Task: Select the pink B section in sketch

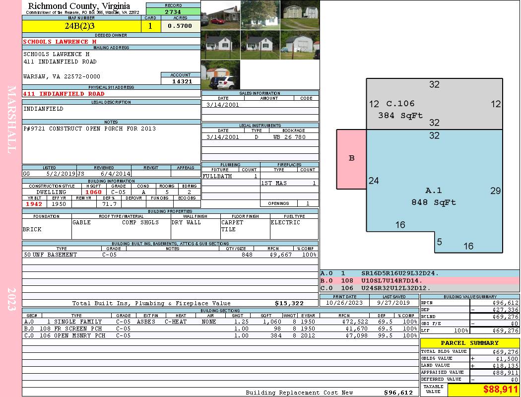Action: (351, 159)
